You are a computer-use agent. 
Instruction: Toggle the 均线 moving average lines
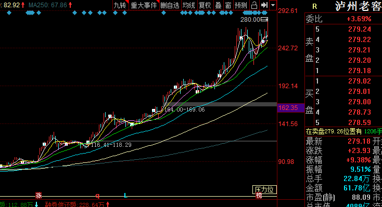pyautogui.click(x=189, y=5)
